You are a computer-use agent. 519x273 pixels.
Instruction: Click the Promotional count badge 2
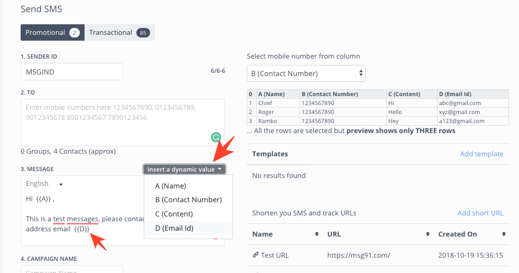[x=75, y=33]
